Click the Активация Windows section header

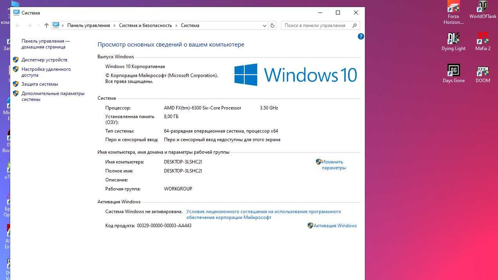119,202
